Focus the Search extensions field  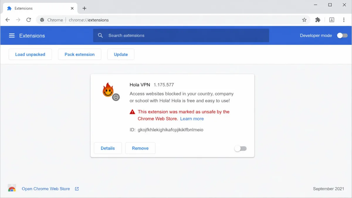(x=181, y=35)
